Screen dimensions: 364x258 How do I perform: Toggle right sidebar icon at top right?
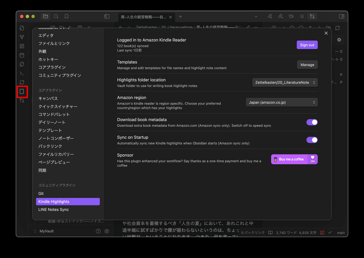342,16
